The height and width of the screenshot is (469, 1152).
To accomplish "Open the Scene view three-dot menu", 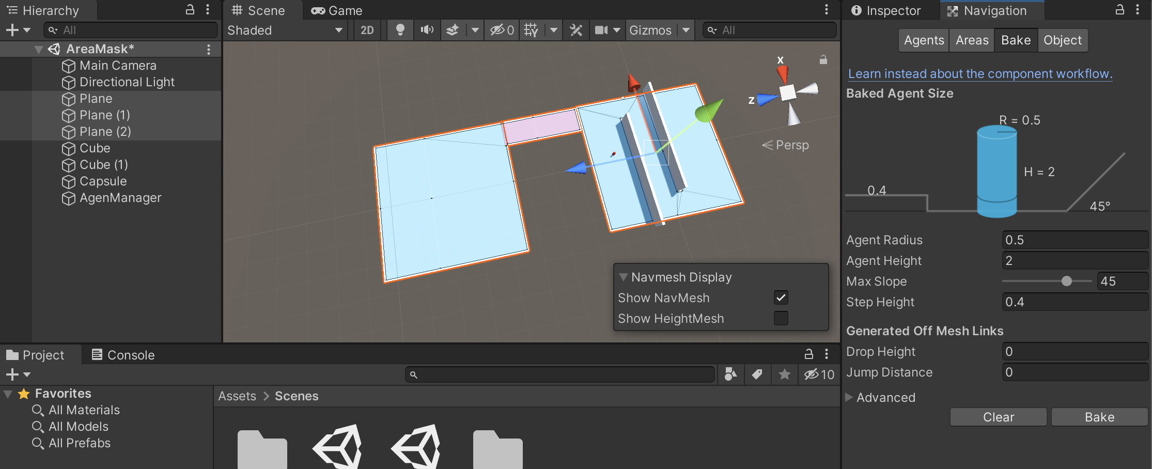I will click(827, 9).
